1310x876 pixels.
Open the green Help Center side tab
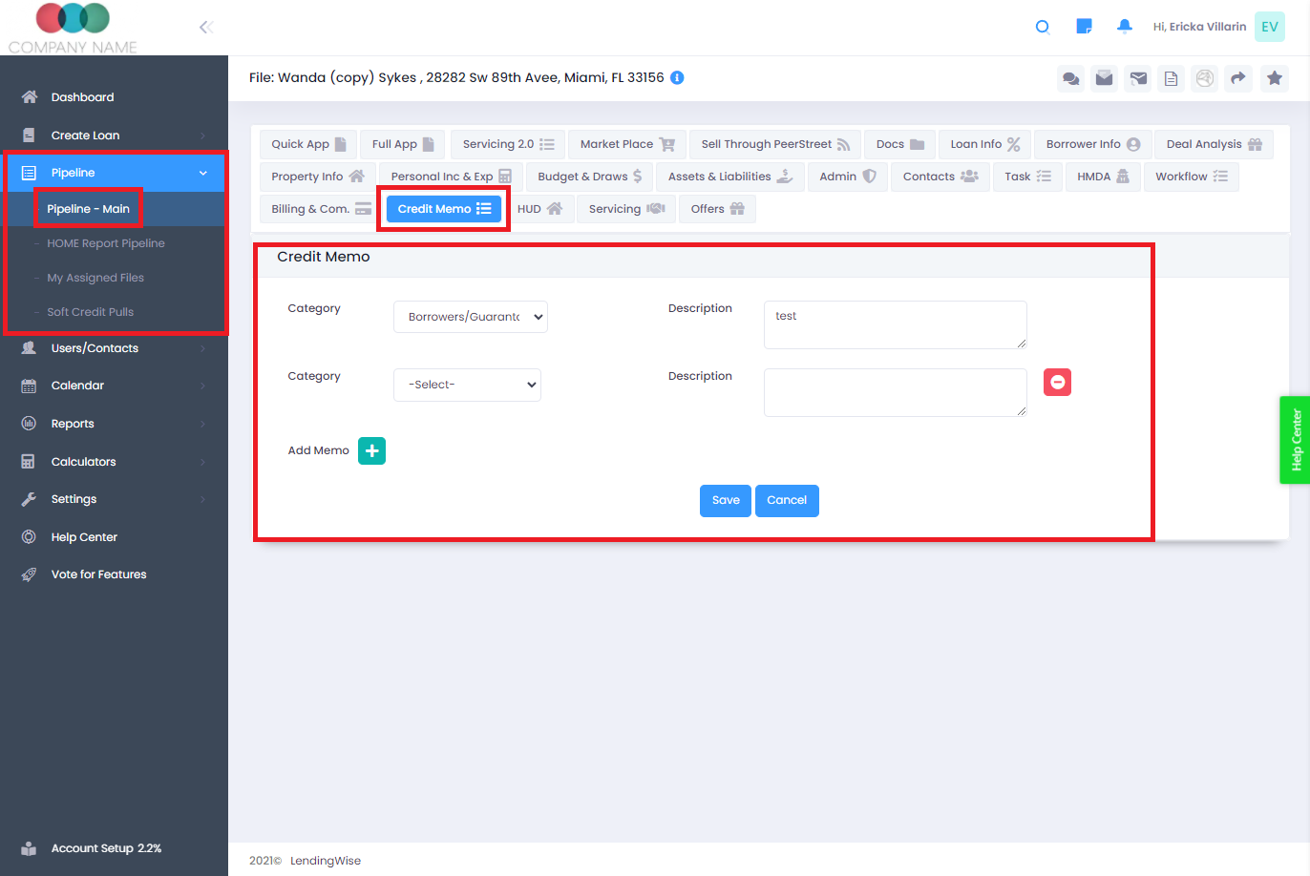[x=1295, y=440]
